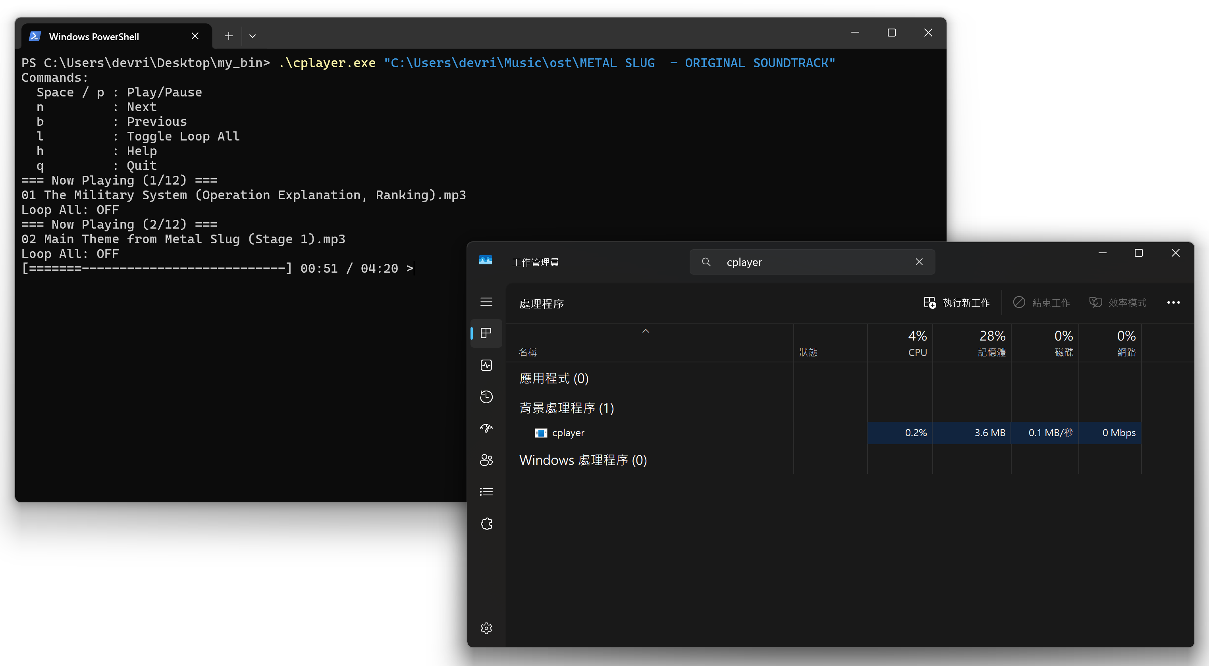Screen dimensions: 1209x666
Task: Sort by 記憶體 (Memory) column header
Action: (x=991, y=343)
